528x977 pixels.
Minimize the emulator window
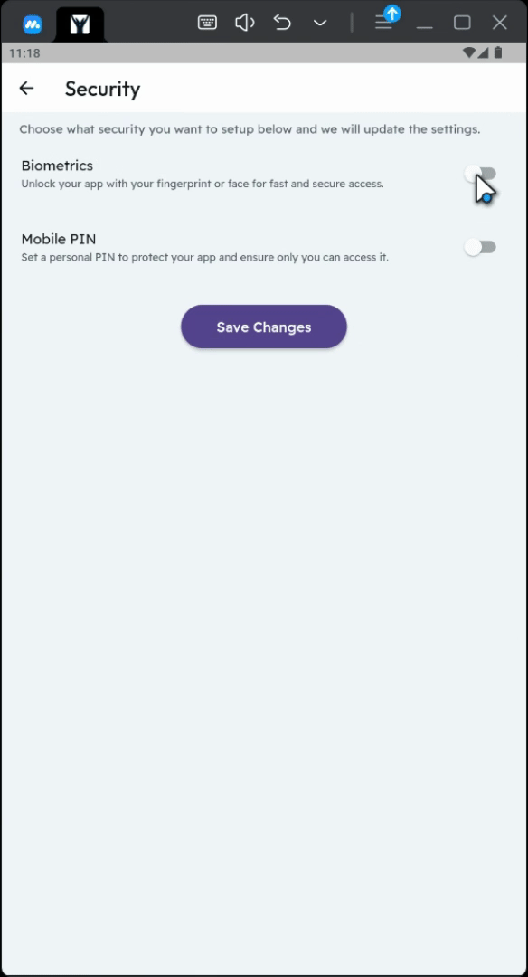tap(425, 24)
